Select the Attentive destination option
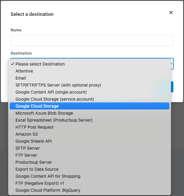 [x=24, y=71]
